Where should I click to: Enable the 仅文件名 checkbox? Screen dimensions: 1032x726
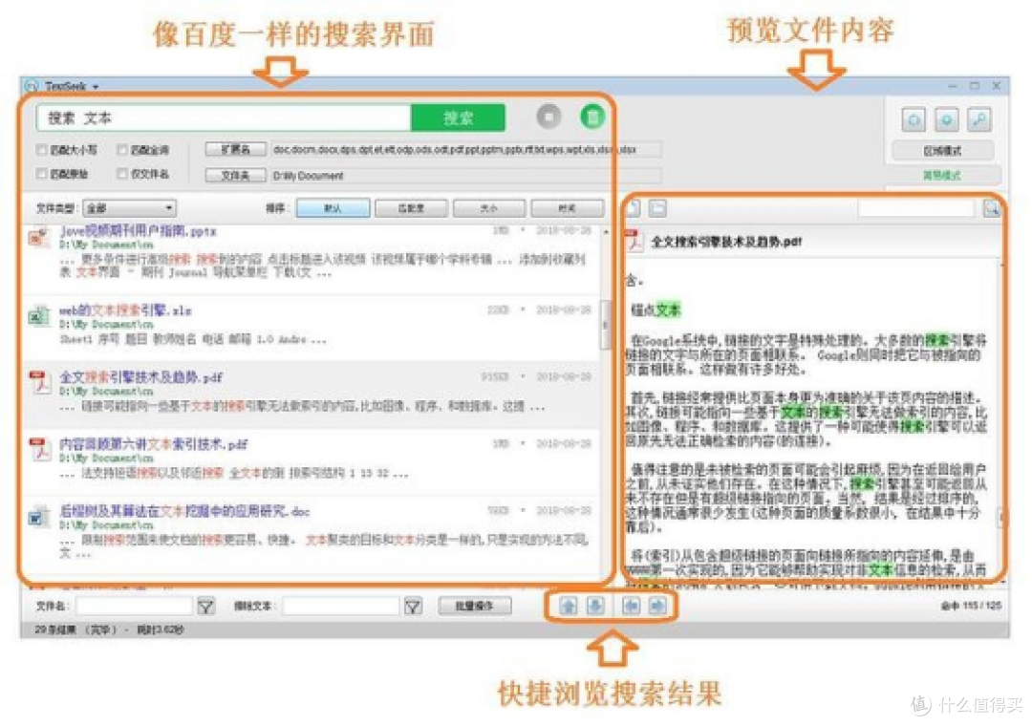pos(122,174)
